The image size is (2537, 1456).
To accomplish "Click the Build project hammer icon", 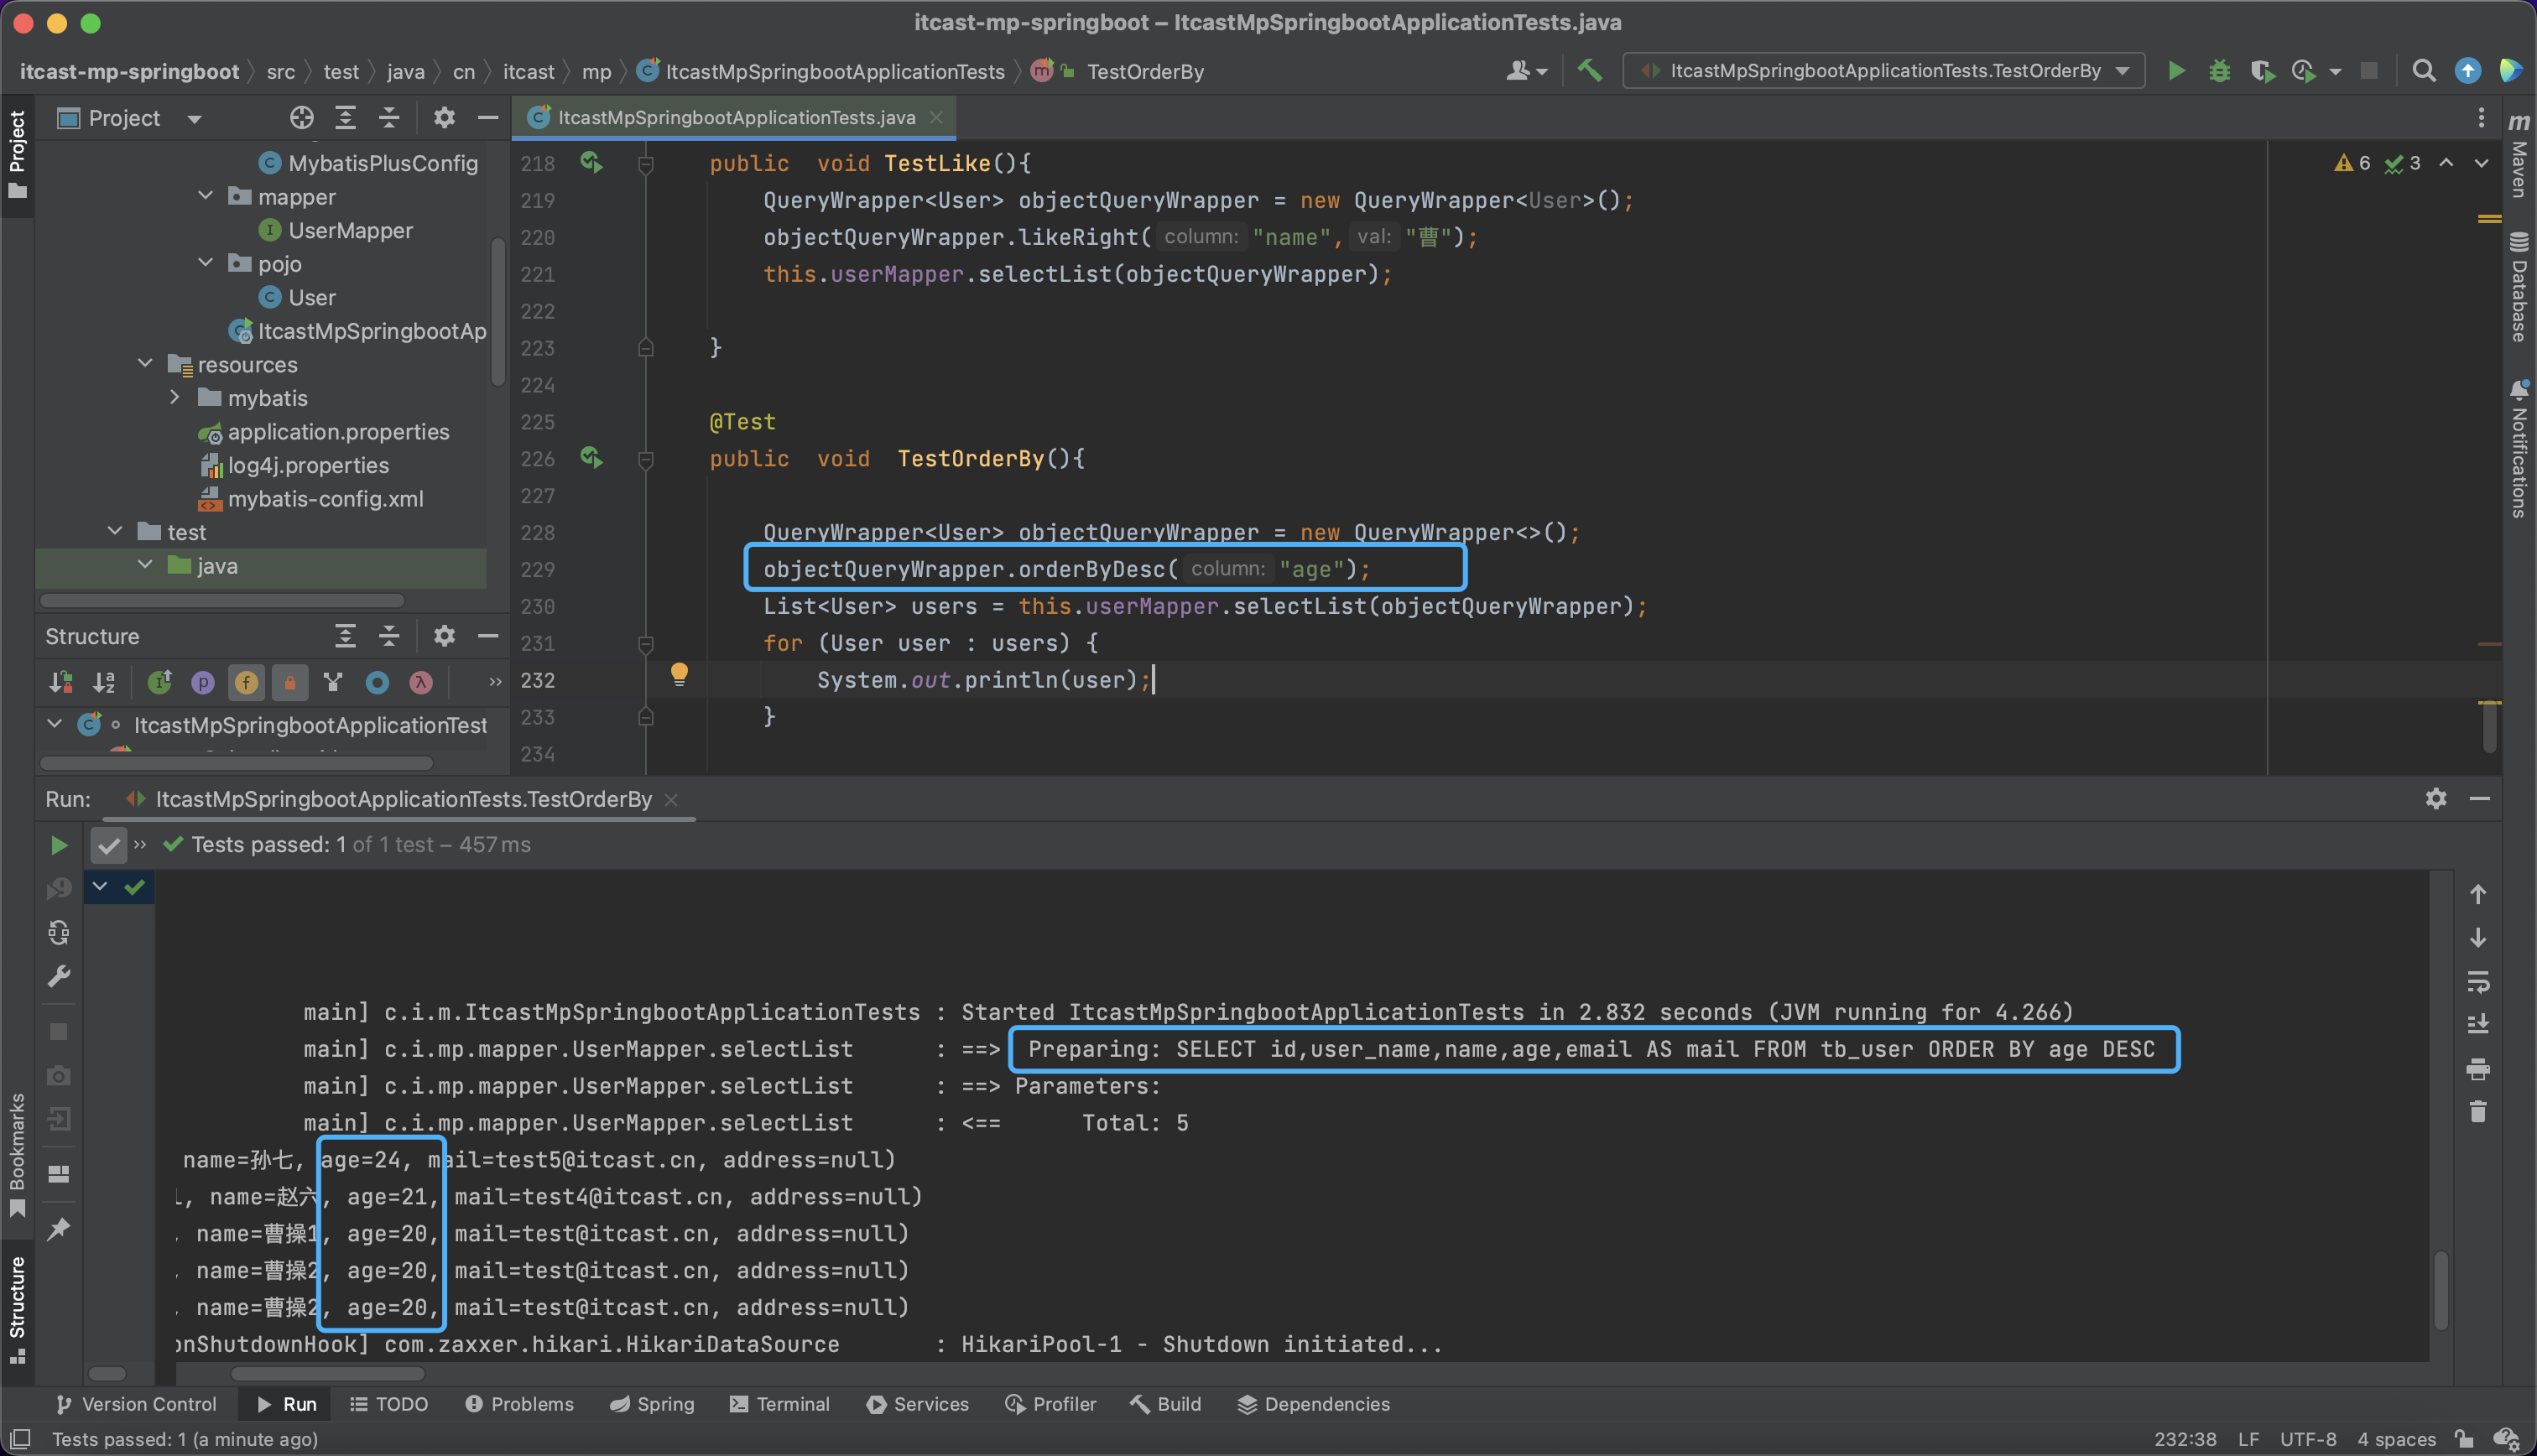I will [x=1589, y=71].
